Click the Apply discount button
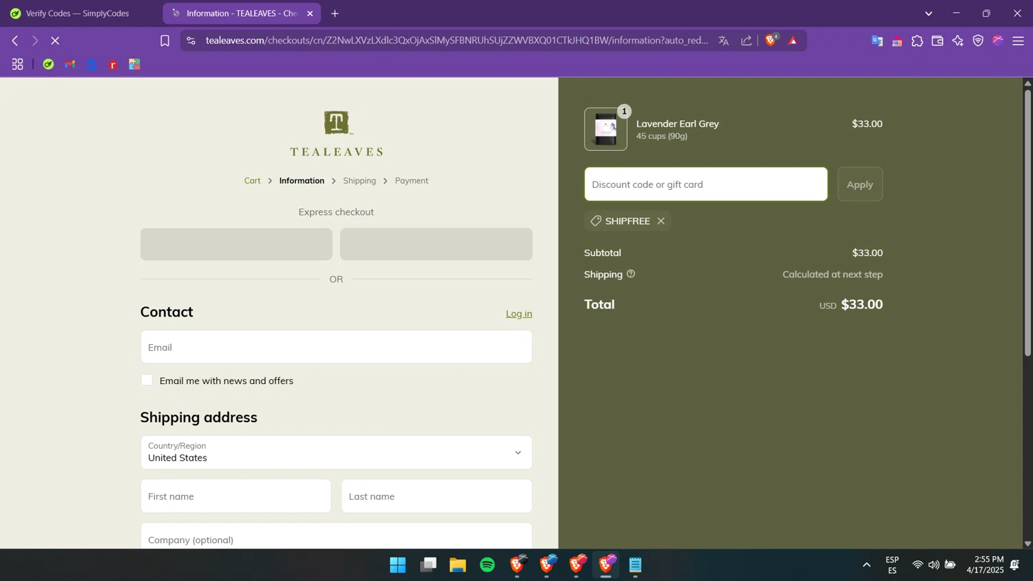Viewport: 1033px width, 581px height. click(859, 184)
